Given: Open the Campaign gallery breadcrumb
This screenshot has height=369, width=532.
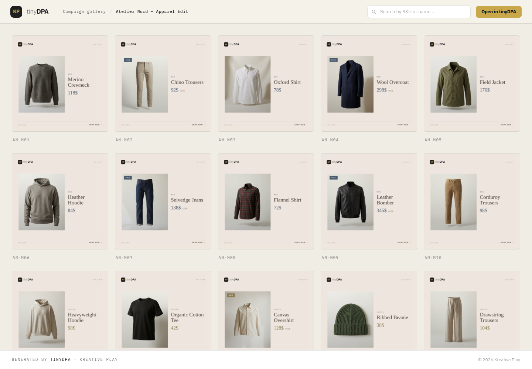Looking at the screenshot, I should point(84,12).
